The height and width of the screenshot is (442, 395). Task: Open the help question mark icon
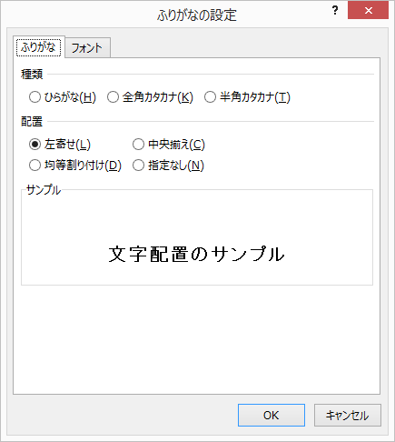pos(335,11)
